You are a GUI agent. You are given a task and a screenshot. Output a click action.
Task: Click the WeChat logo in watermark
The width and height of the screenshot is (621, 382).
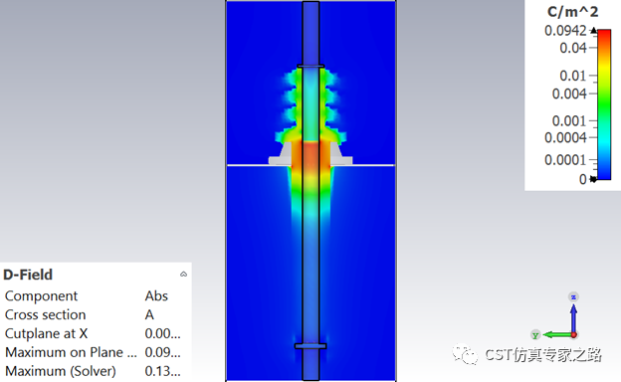(x=466, y=354)
